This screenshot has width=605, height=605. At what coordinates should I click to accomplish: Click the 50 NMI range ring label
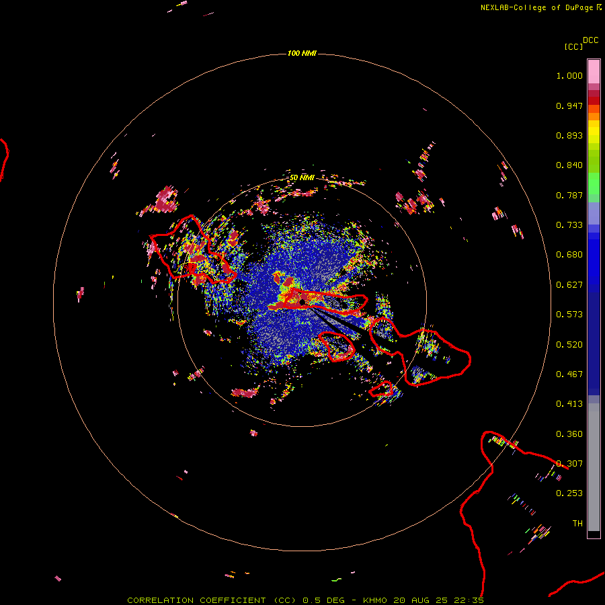pos(302,177)
